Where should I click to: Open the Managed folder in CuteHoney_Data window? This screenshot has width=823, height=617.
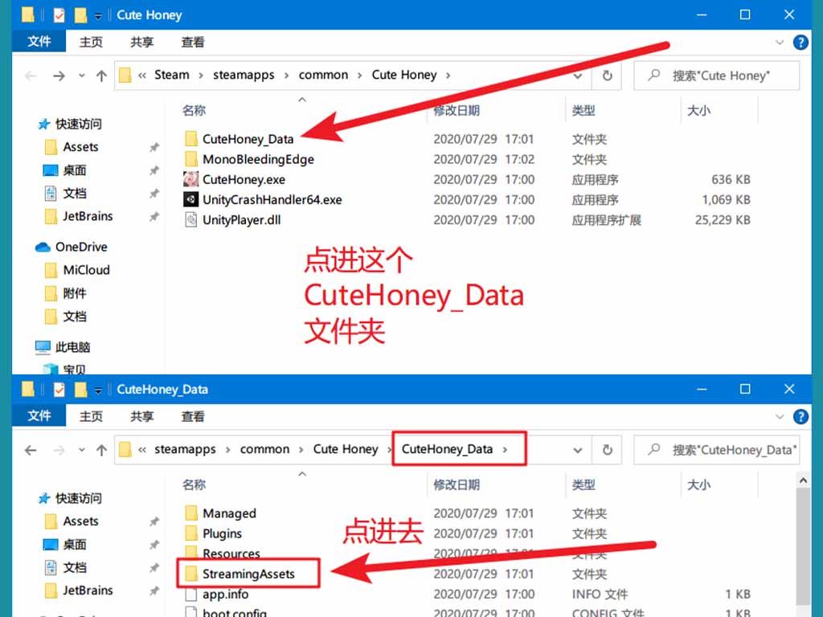point(229,513)
